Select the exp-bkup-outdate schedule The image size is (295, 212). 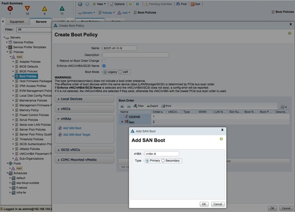(27, 183)
